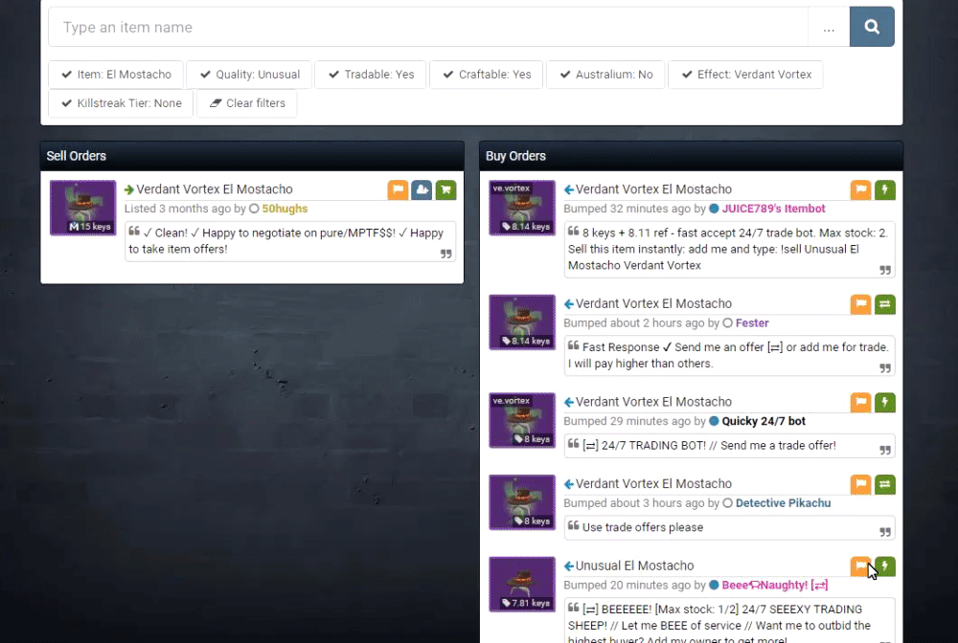Screen dimensions: 958x643
Task: Open the 7.81 keys Unusual El Mostacho thumbnail
Action: 522,584
